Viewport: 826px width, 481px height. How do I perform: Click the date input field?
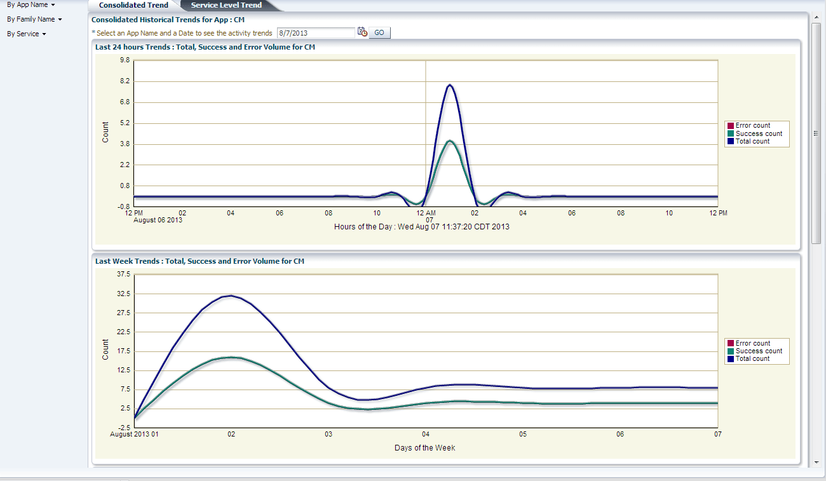coord(316,32)
